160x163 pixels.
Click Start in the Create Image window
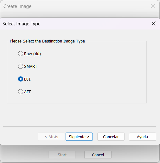[62, 155]
